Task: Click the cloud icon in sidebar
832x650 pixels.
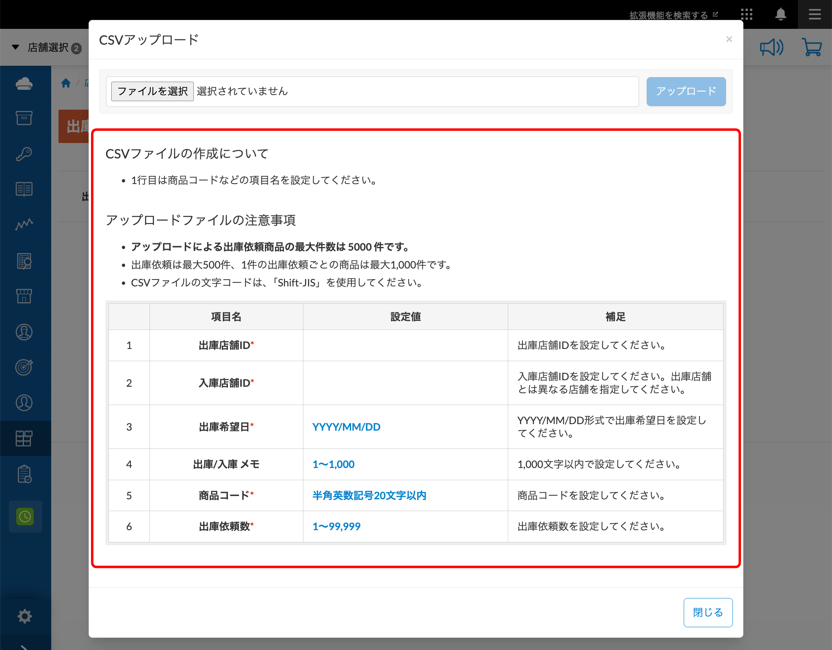Action: coord(24,84)
